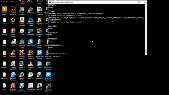
Task: Open the Skype desktop icon
Action: [x=39, y=64]
